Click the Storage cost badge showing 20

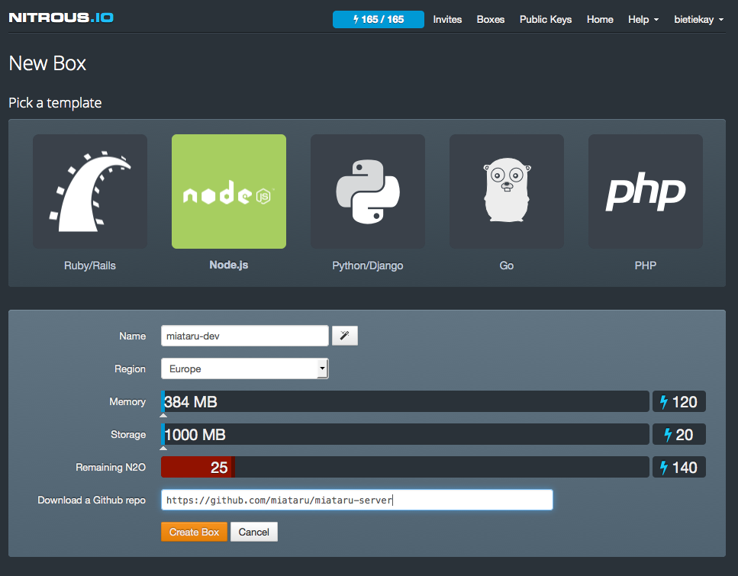tap(678, 434)
